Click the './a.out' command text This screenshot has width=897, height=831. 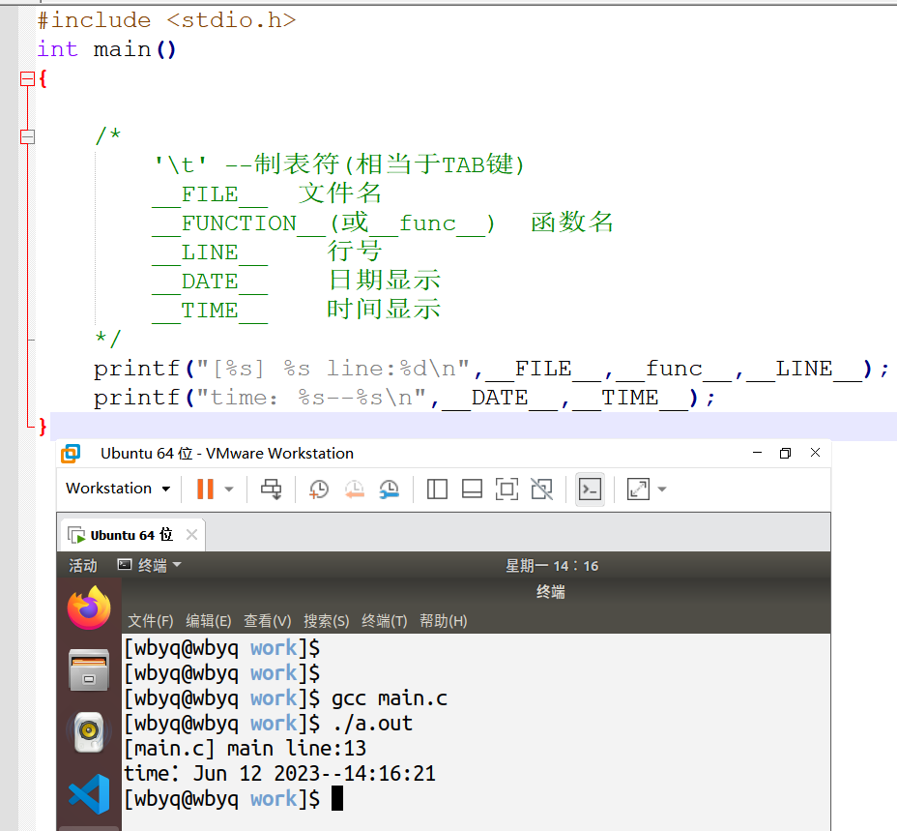coord(372,724)
